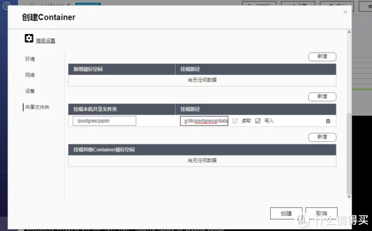Toggle the 读取 read checkbox
This screenshot has height=231, width=372.
point(235,121)
